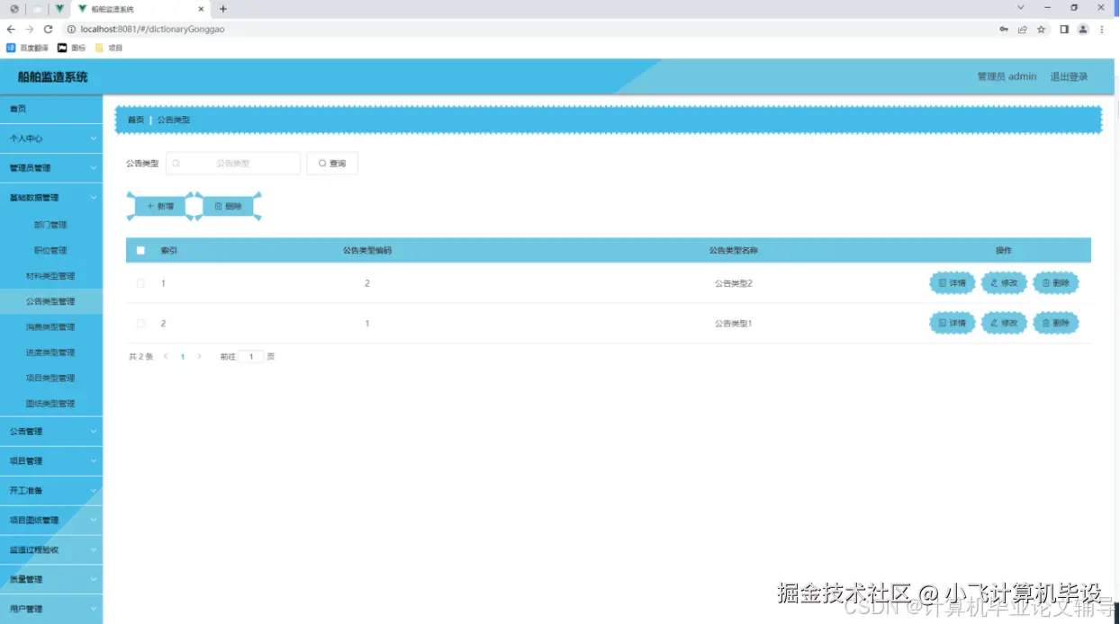Viewport: 1120px width, 624px height.
Task: Open the 项目 bookmarks folder
Action: 109,48
